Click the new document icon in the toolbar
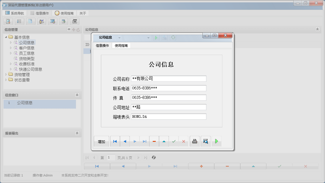325x183 pixels. click(x=30, y=21)
